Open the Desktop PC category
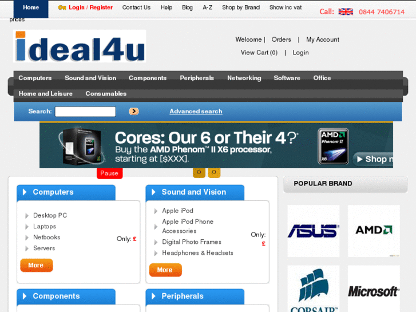Screen dimensions: 416x312 click(50, 215)
